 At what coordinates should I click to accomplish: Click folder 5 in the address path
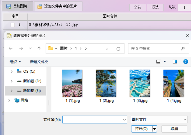(x=86, y=48)
